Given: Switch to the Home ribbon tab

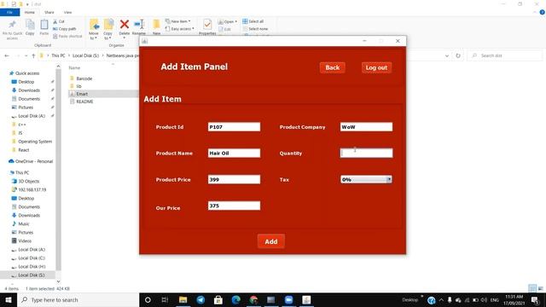Looking at the screenshot, I should click(x=30, y=12).
